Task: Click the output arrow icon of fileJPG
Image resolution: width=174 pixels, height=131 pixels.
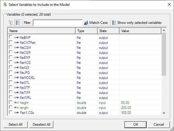Action: 16,72
